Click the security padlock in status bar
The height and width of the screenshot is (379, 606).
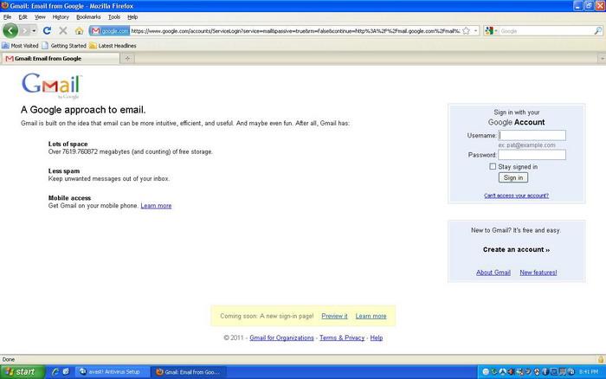tap(601, 359)
